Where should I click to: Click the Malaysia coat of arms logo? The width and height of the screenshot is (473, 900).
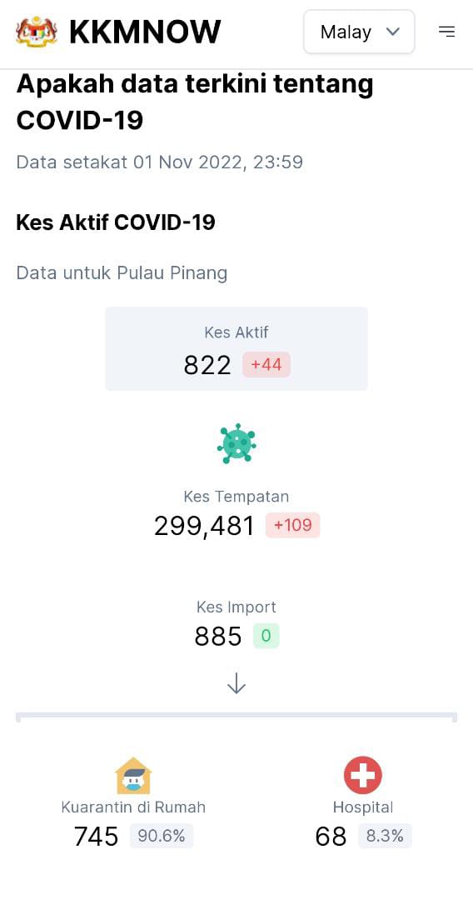(37, 32)
